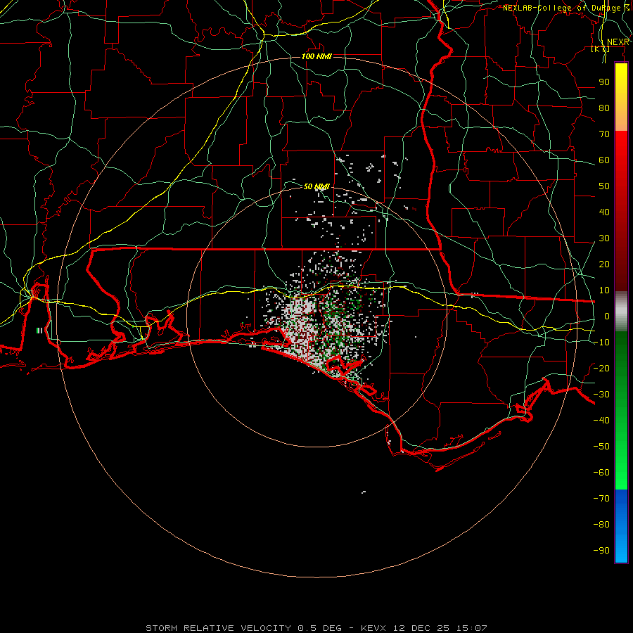Click the 90 value on the velocity legend

(x=604, y=82)
